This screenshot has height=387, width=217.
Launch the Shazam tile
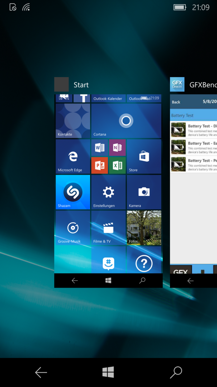(73, 192)
